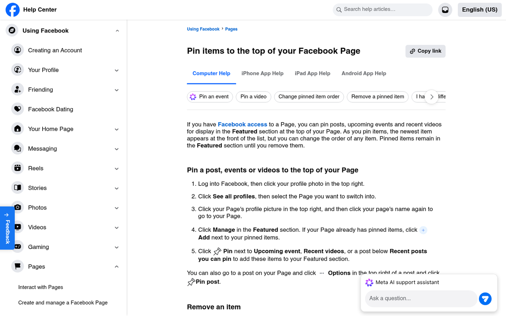Select the Pin a video chip
This screenshot has height=316, width=506.
(x=253, y=96)
